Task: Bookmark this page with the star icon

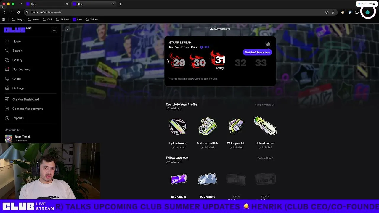Action: click(333, 12)
